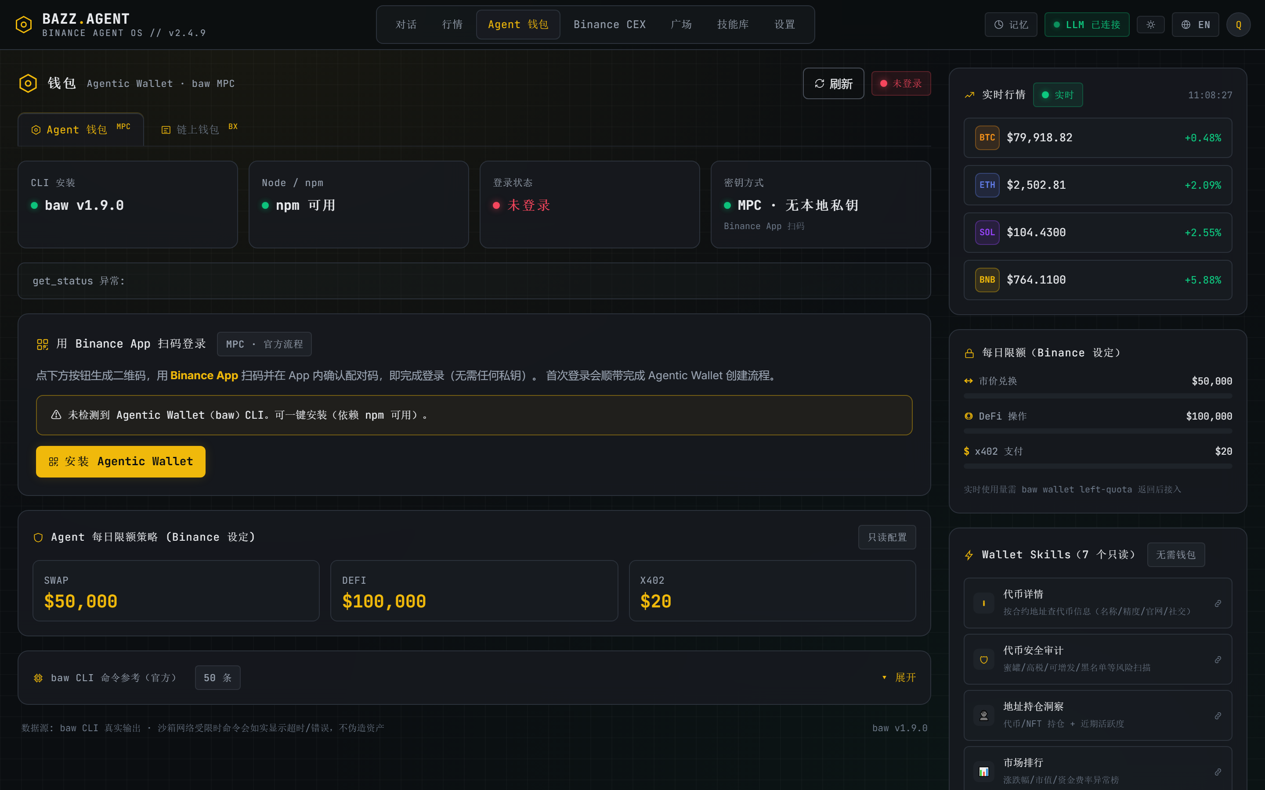Click the link icon on 市场排行 card
Image resolution: width=1265 pixels, height=790 pixels.
1218,772
